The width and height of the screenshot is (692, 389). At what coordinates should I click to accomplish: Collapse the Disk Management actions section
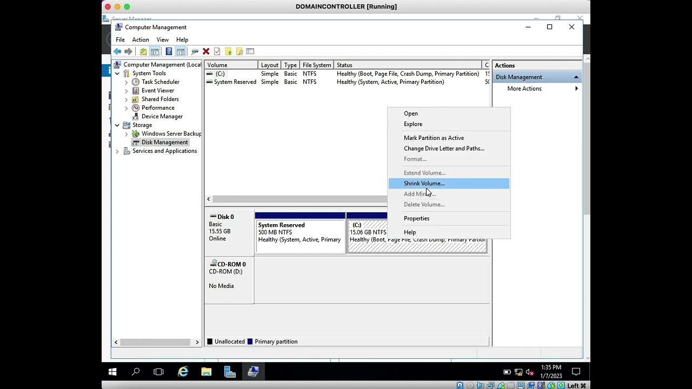(576, 77)
